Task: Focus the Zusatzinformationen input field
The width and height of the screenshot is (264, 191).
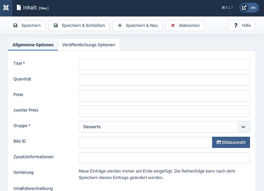Action: click(x=164, y=158)
